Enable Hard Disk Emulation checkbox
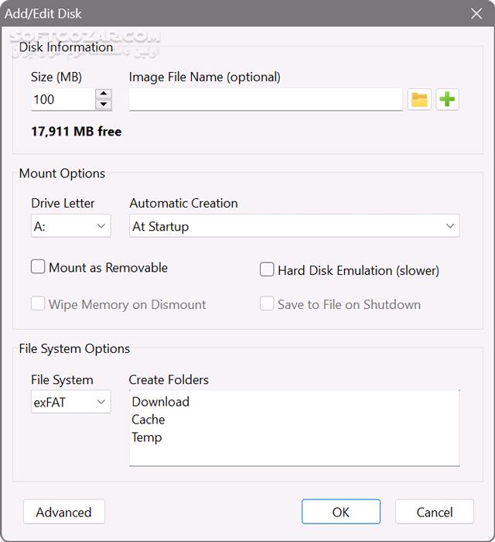 point(267,269)
